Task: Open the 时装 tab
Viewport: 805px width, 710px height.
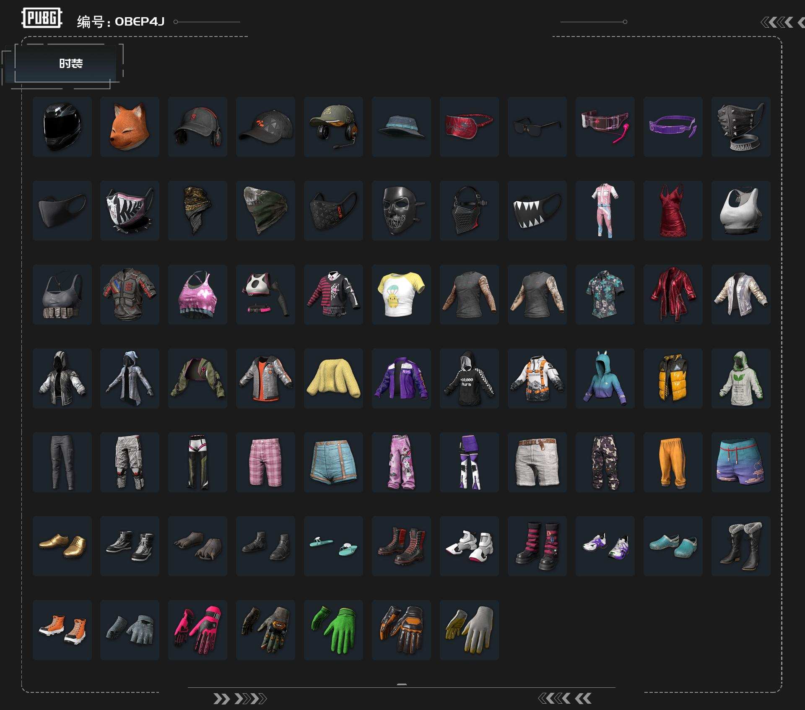Action: (70, 63)
